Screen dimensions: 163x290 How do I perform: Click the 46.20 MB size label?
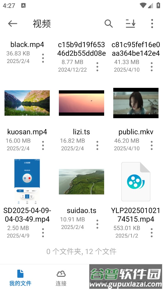(127, 141)
